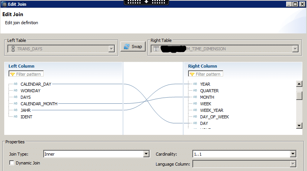Select the WORKDAY column in left list
The width and height of the screenshot is (307, 171).
(30, 91)
